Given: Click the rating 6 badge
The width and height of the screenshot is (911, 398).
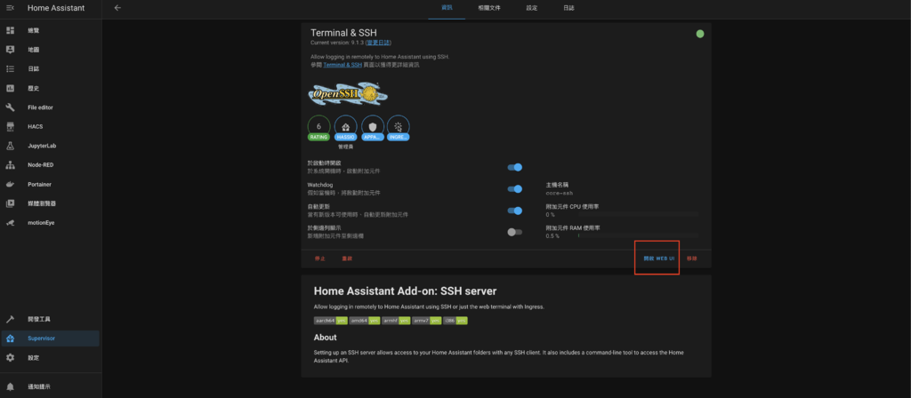Looking at the screenshot, I should click(318, 128).
